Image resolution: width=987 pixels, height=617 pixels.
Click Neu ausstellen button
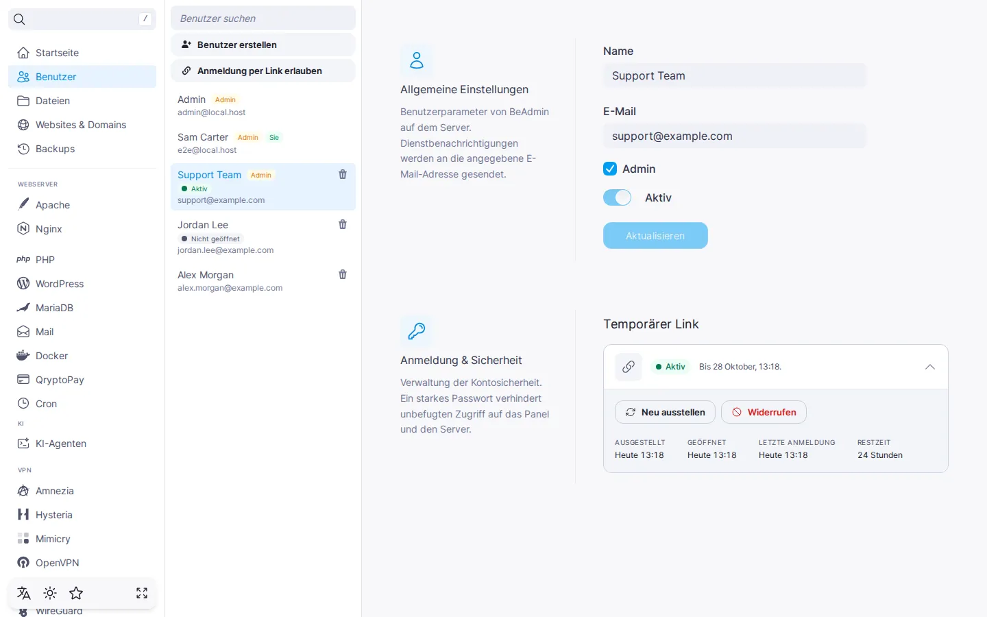pos(665,412)
